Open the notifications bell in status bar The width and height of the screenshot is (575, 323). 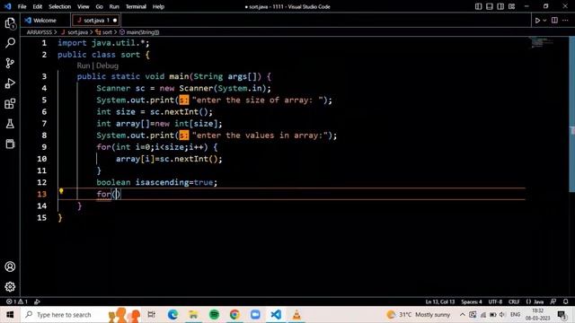(565, 301)
